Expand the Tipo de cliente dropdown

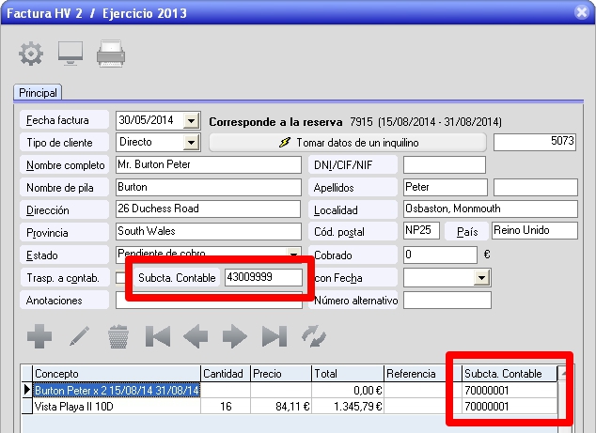192,143
